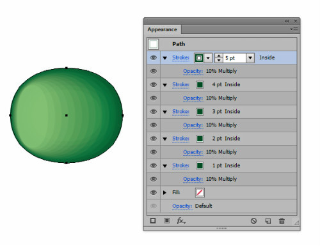This screenshot has width=320, height=246.
Task: Click the 5 pt stroke weight input field
Action: (x=234, y=58)
